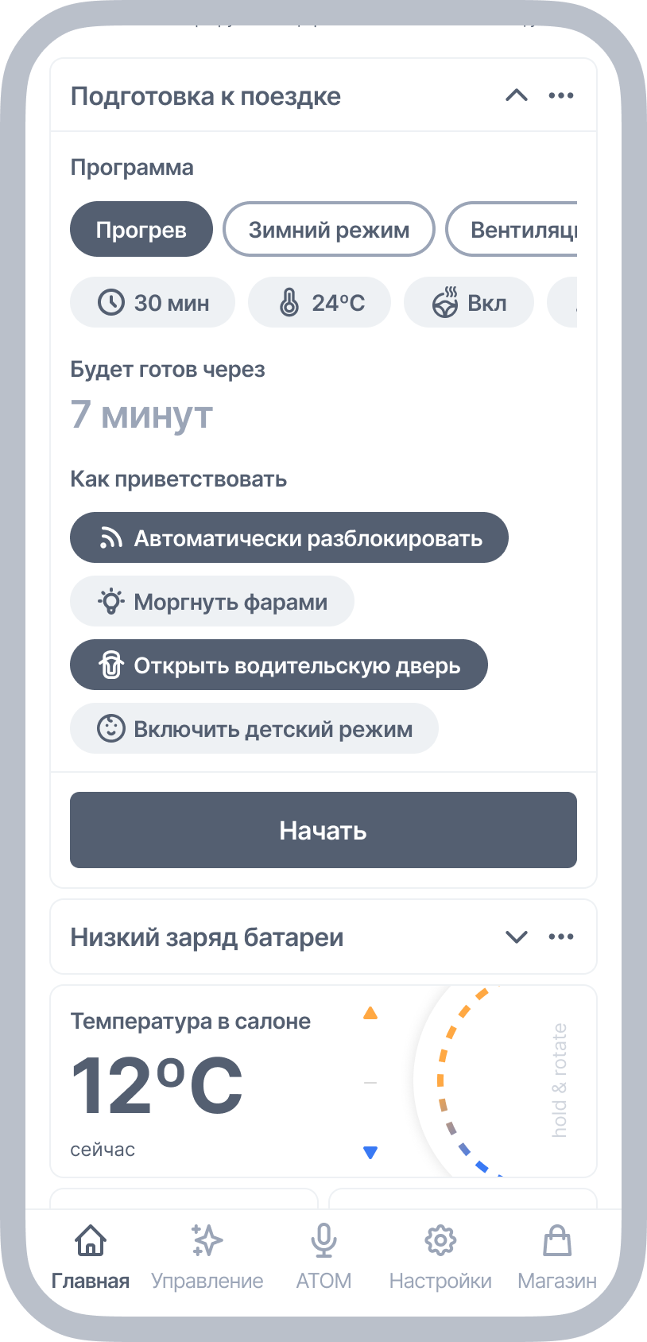
Task: Click the clock icon on the 30 мин chip
Action: click(x=111, y=302)
